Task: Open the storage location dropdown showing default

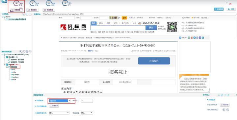Action: [x=87, y=113]
